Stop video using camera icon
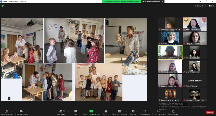This screenshot has width=216, height=116. click(x=21, y=111)
